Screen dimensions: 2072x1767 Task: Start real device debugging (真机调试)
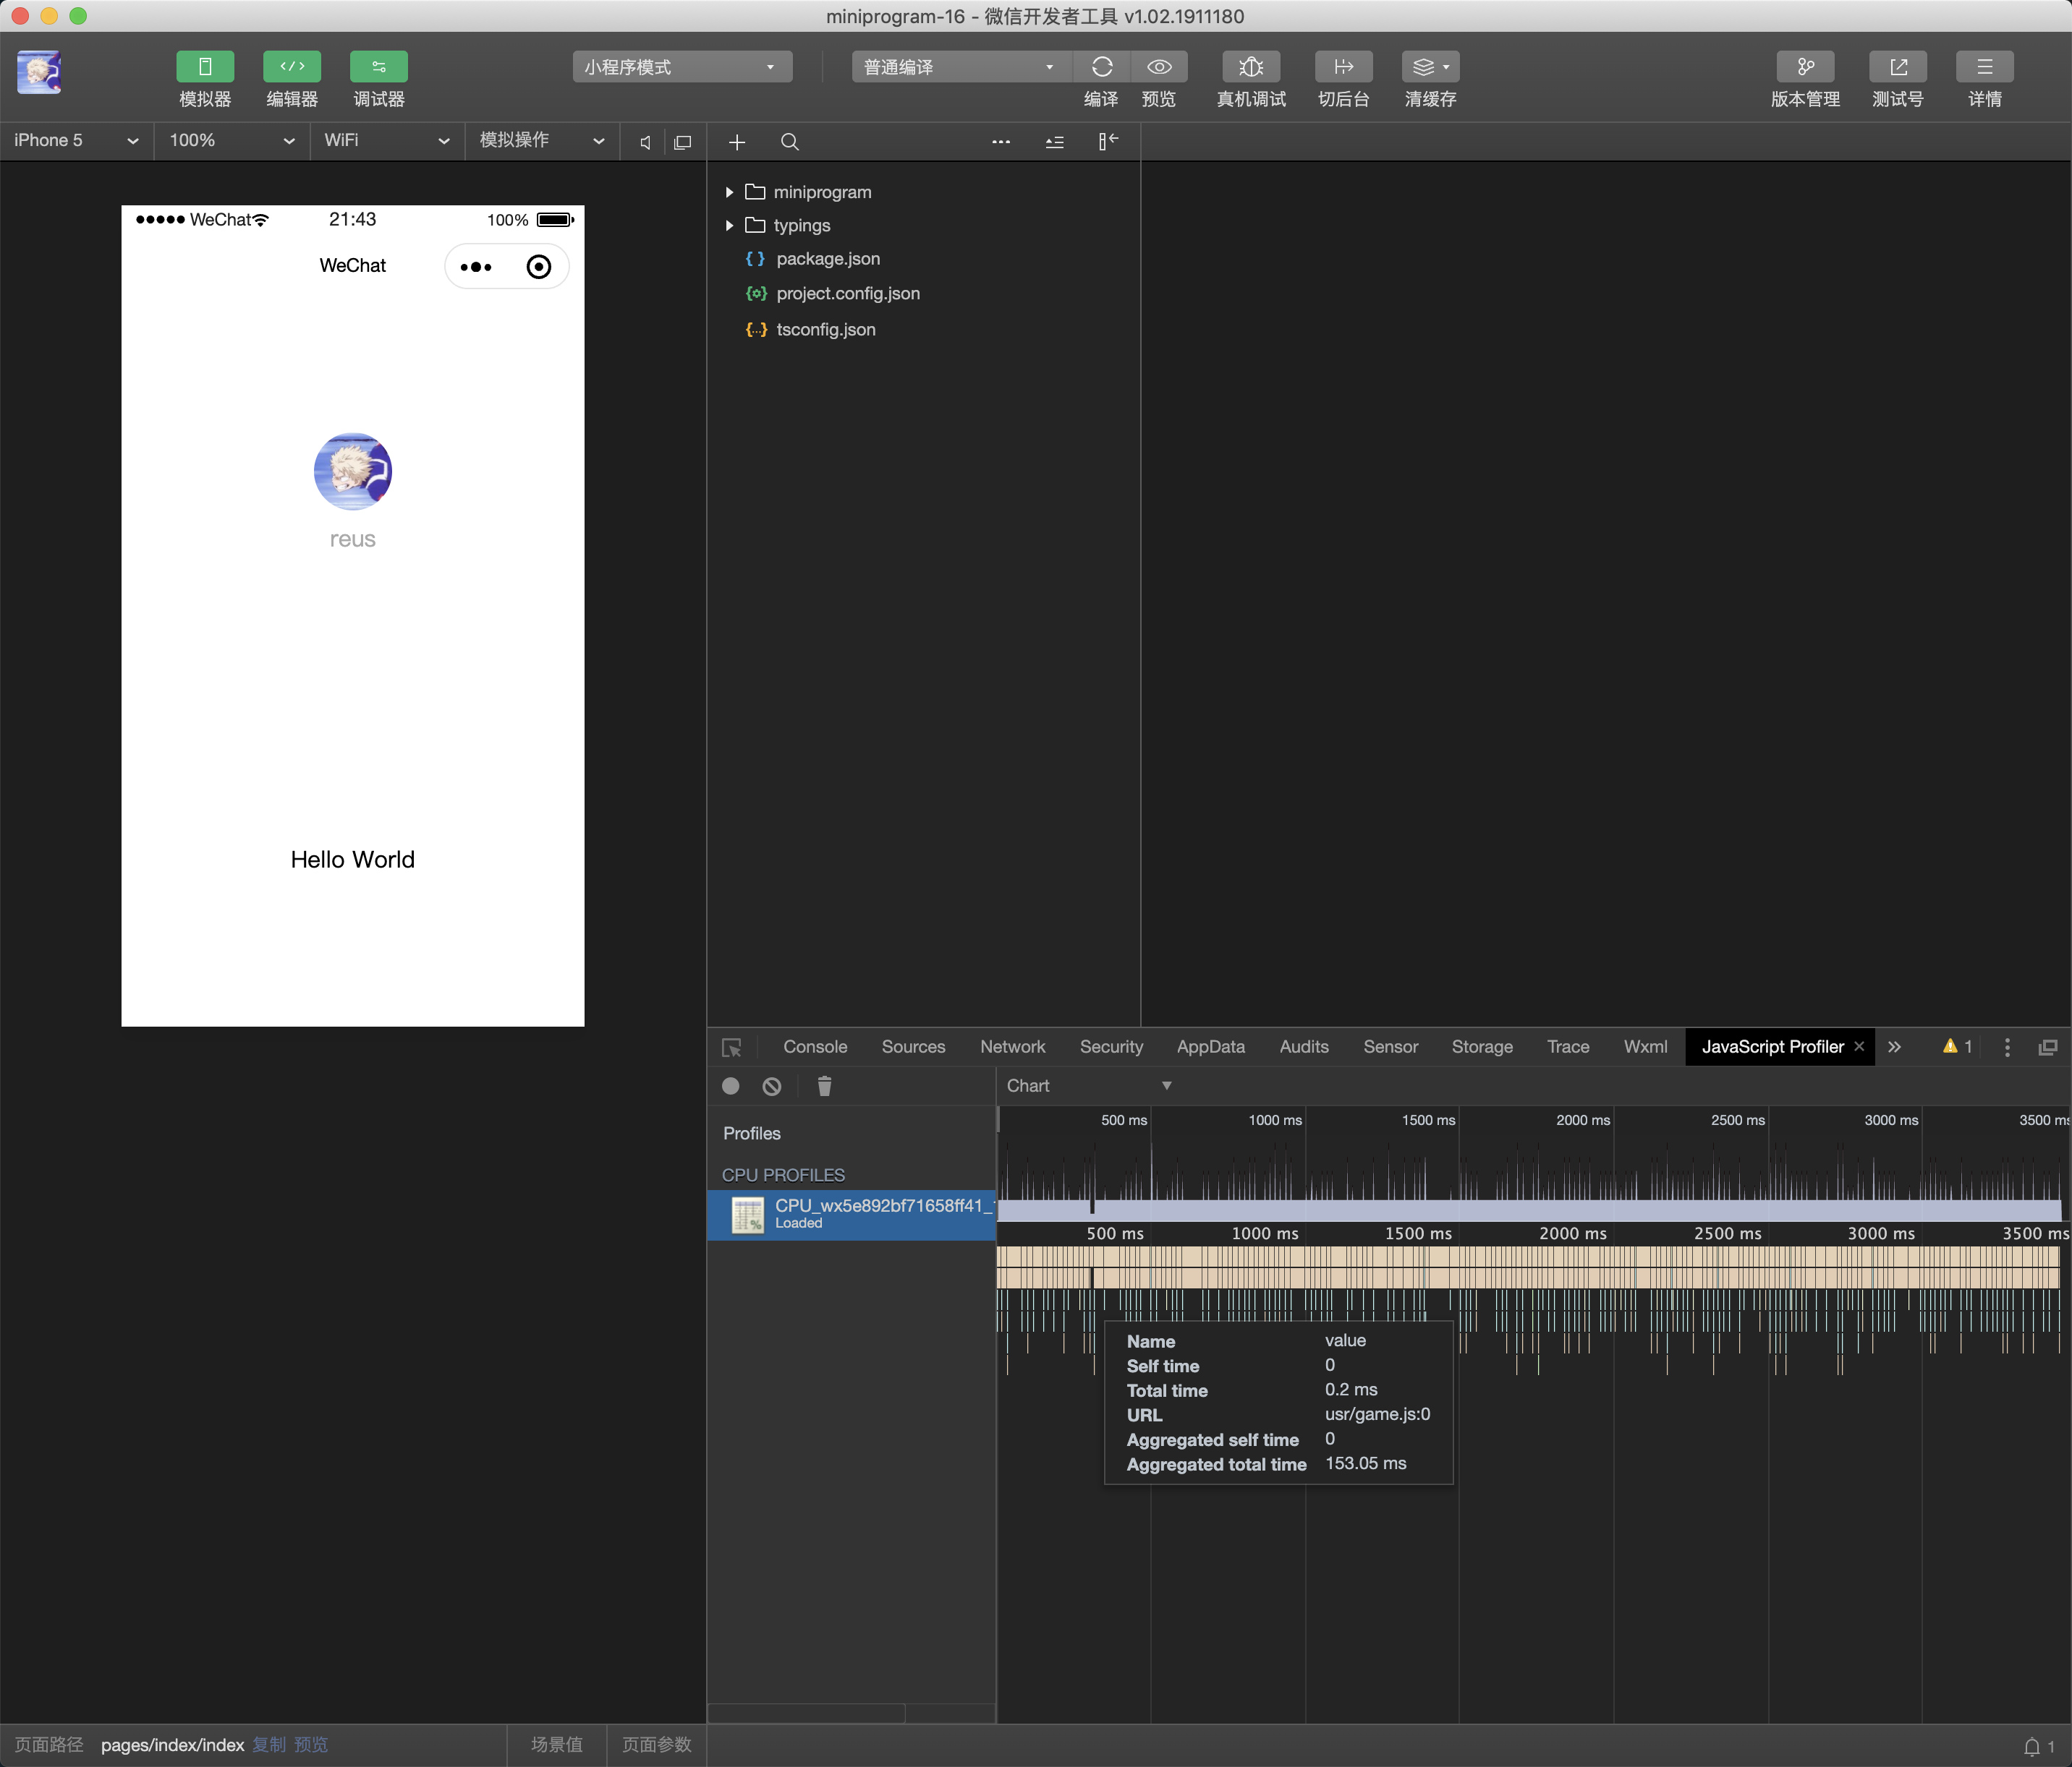tap(1251, 67)
